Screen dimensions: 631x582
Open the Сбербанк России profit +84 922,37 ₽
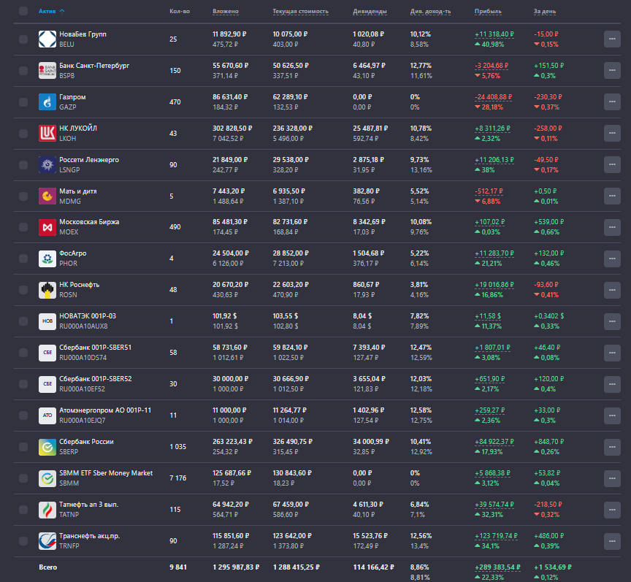(x=494, y=442)
